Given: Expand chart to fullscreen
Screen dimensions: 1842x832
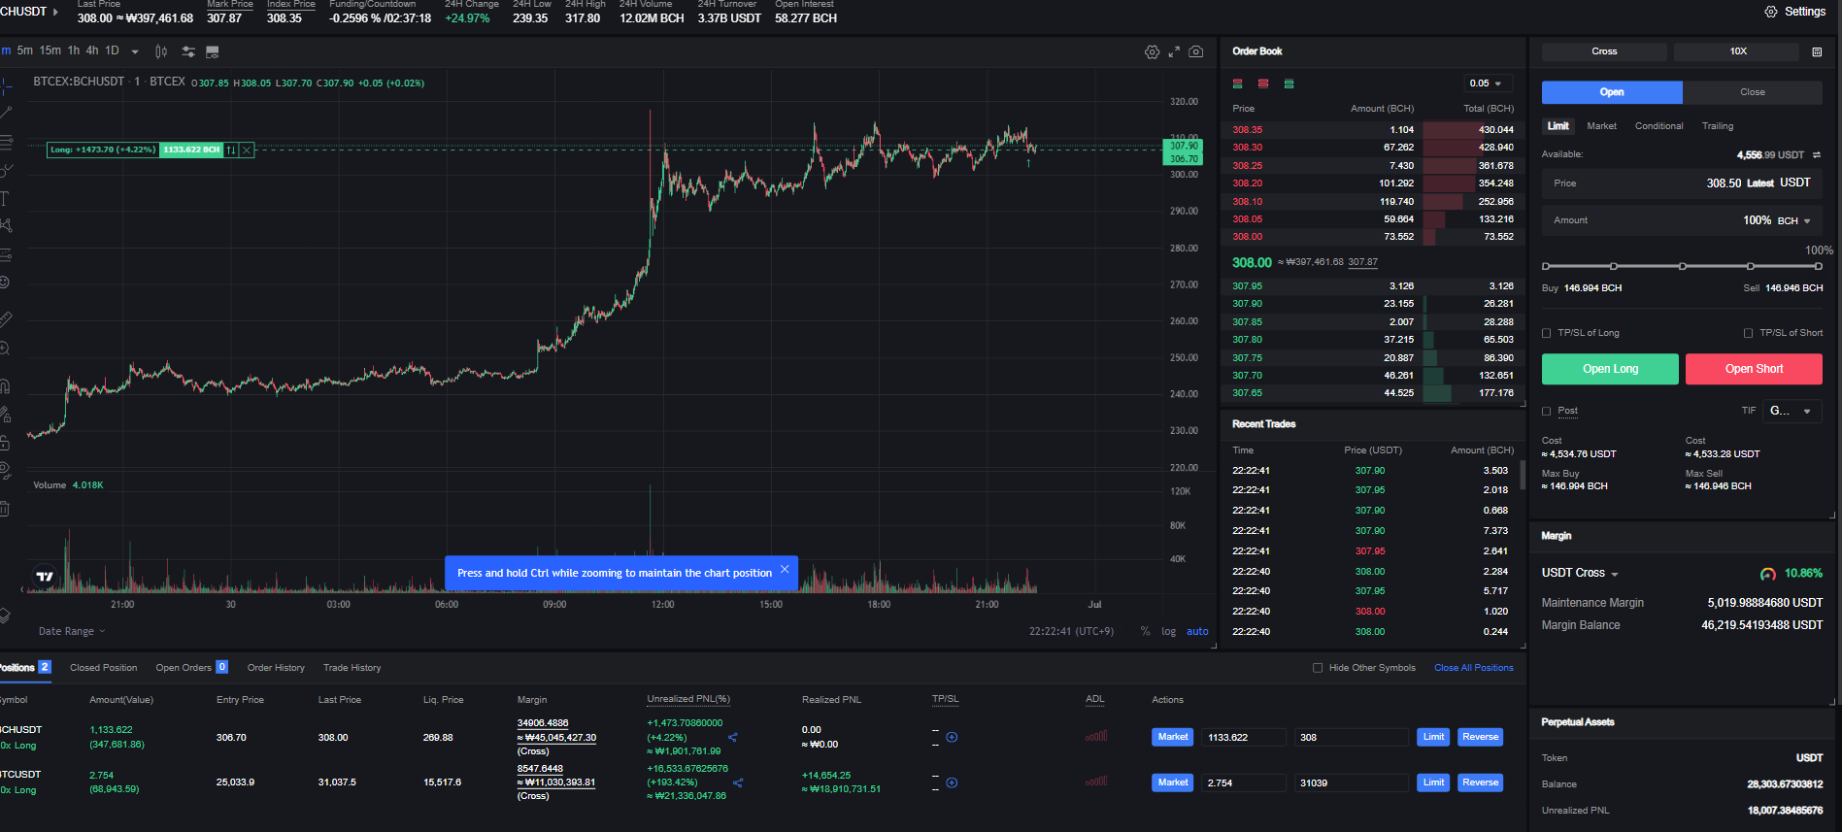Looking at the screenshot, I should 1174,51.
